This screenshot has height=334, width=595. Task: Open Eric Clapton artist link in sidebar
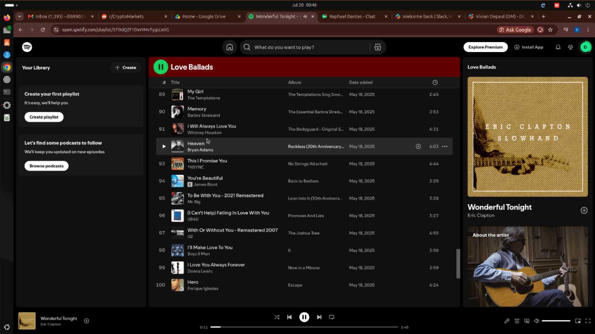[x=481, y=215]
